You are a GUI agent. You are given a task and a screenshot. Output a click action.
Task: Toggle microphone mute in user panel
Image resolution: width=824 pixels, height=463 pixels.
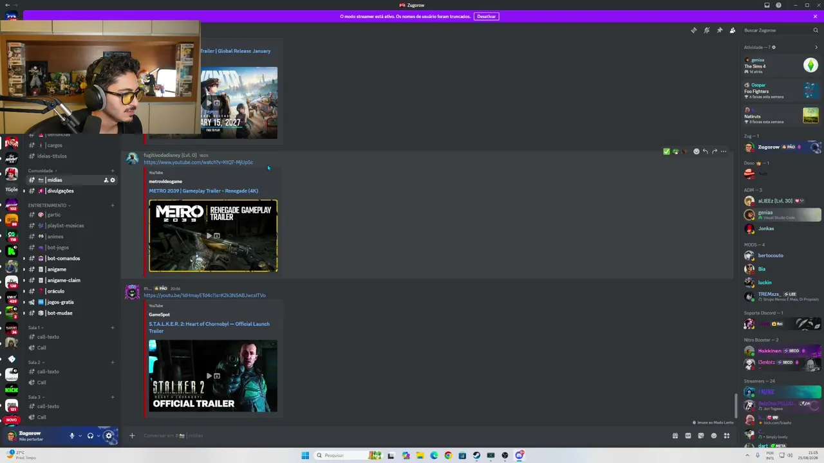pyautogui.click(x=72, y=435)
